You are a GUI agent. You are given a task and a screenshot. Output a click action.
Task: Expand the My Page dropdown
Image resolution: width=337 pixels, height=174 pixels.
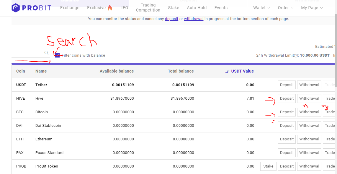tap(312, 8)
